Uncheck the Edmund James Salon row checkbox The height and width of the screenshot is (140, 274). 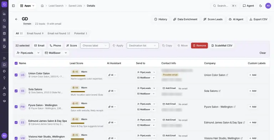16,122
